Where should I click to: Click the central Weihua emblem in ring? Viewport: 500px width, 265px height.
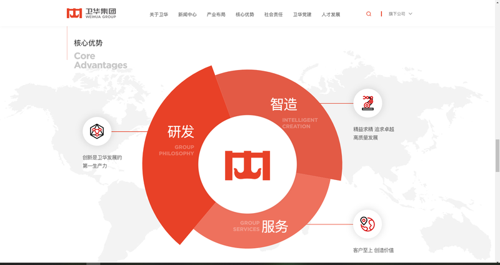(247, 165)
